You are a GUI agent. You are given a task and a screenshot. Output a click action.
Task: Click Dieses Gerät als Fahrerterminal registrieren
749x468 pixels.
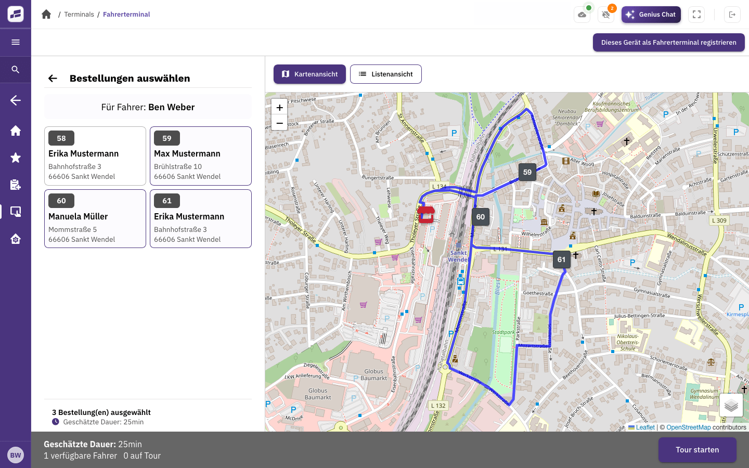[669, 43]
